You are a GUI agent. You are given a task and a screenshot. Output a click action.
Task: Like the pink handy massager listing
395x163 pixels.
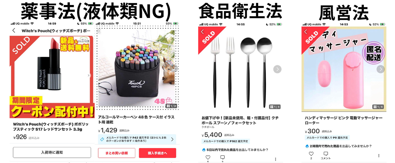click(311, 154)
